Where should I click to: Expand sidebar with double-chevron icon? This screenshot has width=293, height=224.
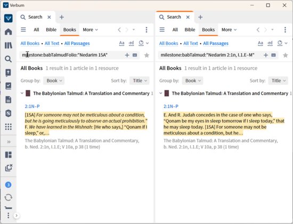click(9, 142)
